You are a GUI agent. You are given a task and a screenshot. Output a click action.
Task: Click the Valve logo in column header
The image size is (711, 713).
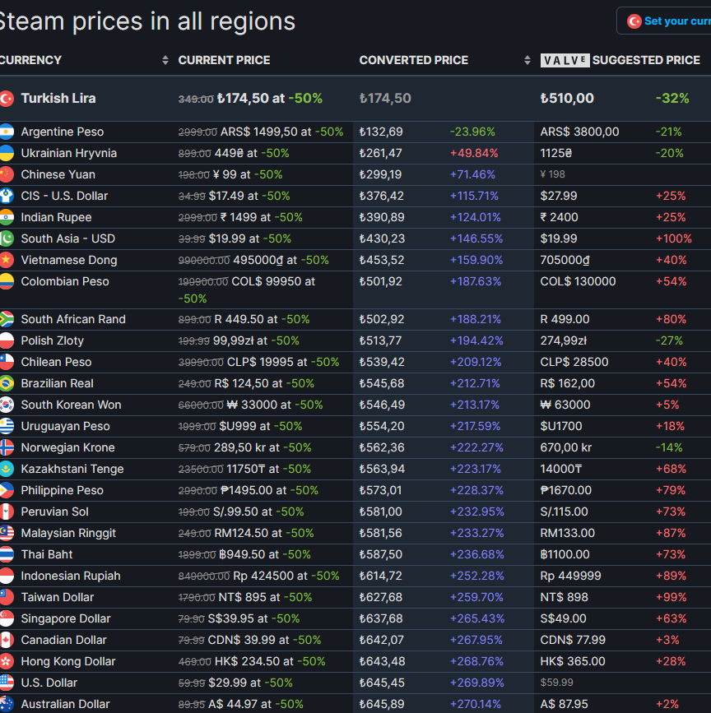tap(565, 61)
